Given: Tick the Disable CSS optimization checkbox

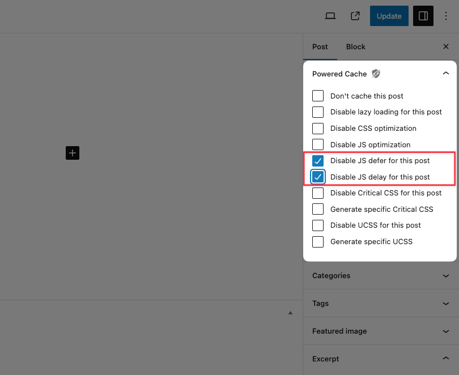Looking at the screenshot, I should coord(317,129).
